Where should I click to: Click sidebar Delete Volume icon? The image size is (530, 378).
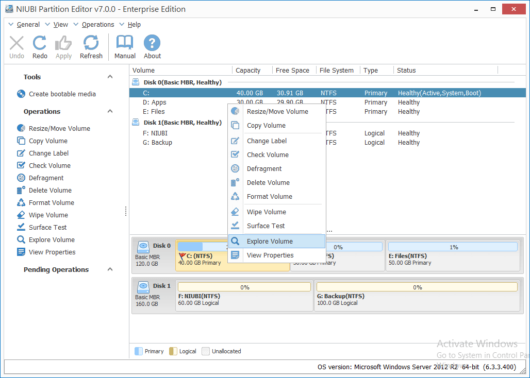(x=21, y=191)
